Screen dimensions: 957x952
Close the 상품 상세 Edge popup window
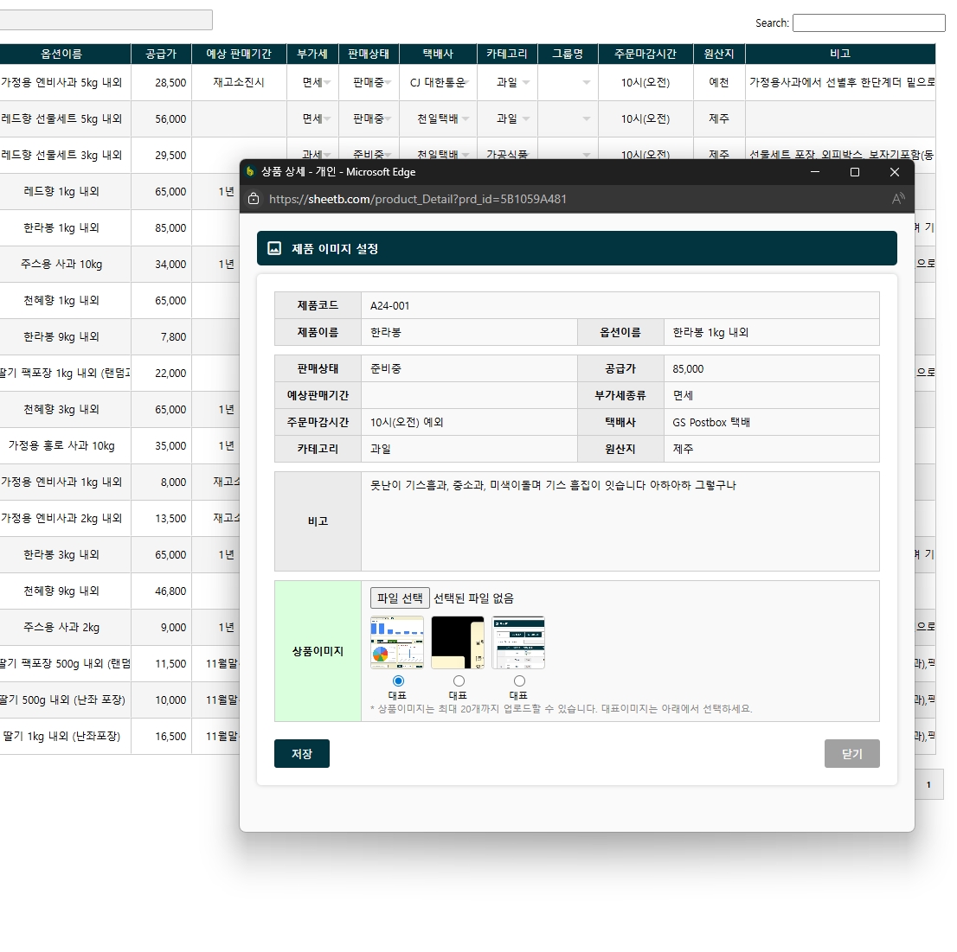coord(894,172)
